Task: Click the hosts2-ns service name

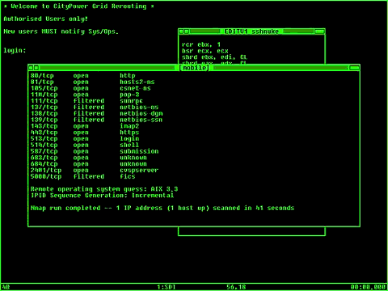Action: [137, 82]
